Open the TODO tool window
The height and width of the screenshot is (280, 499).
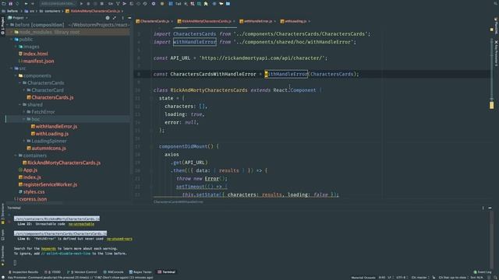coord(52,272)
